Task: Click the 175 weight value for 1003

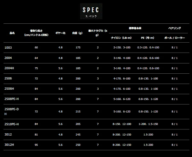Action: click(x=77, y=47)
